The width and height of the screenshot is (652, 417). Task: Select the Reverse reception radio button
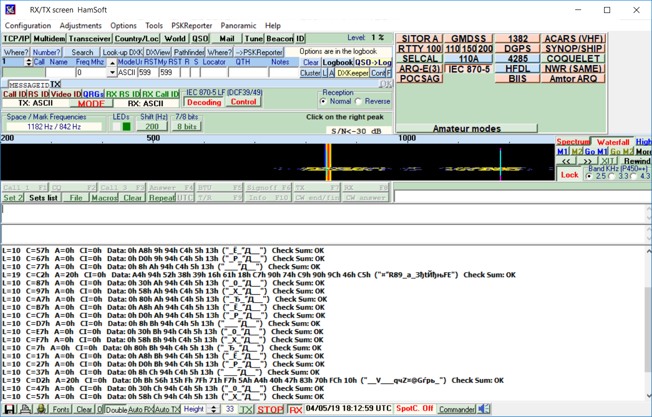pyautogui.click(x=358, y=101)
